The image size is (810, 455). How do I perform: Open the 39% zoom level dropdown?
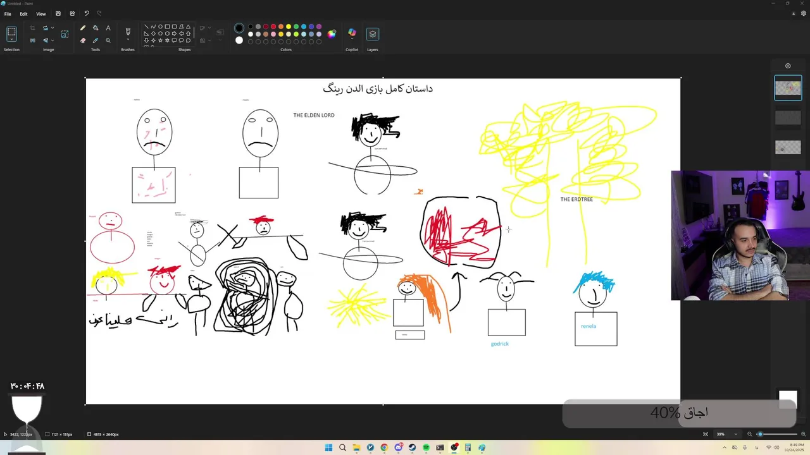coord(735,434)
